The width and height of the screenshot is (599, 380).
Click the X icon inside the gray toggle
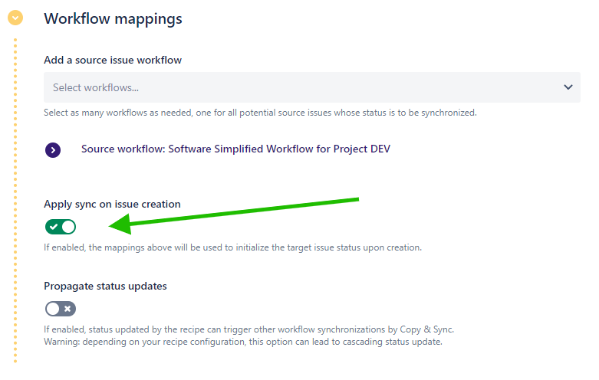tap(67, 309)
